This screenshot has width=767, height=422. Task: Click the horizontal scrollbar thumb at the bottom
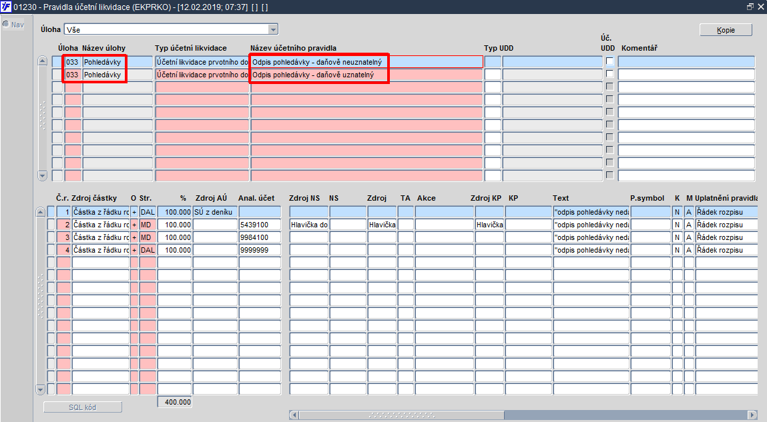click(x=401, y=415)
